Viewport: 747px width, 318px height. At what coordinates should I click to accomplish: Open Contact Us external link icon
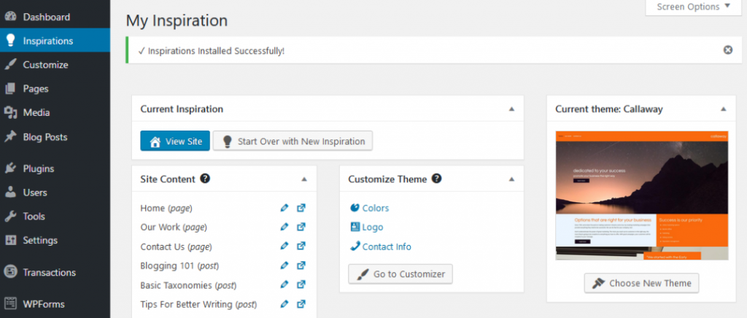tap(301, 246)
